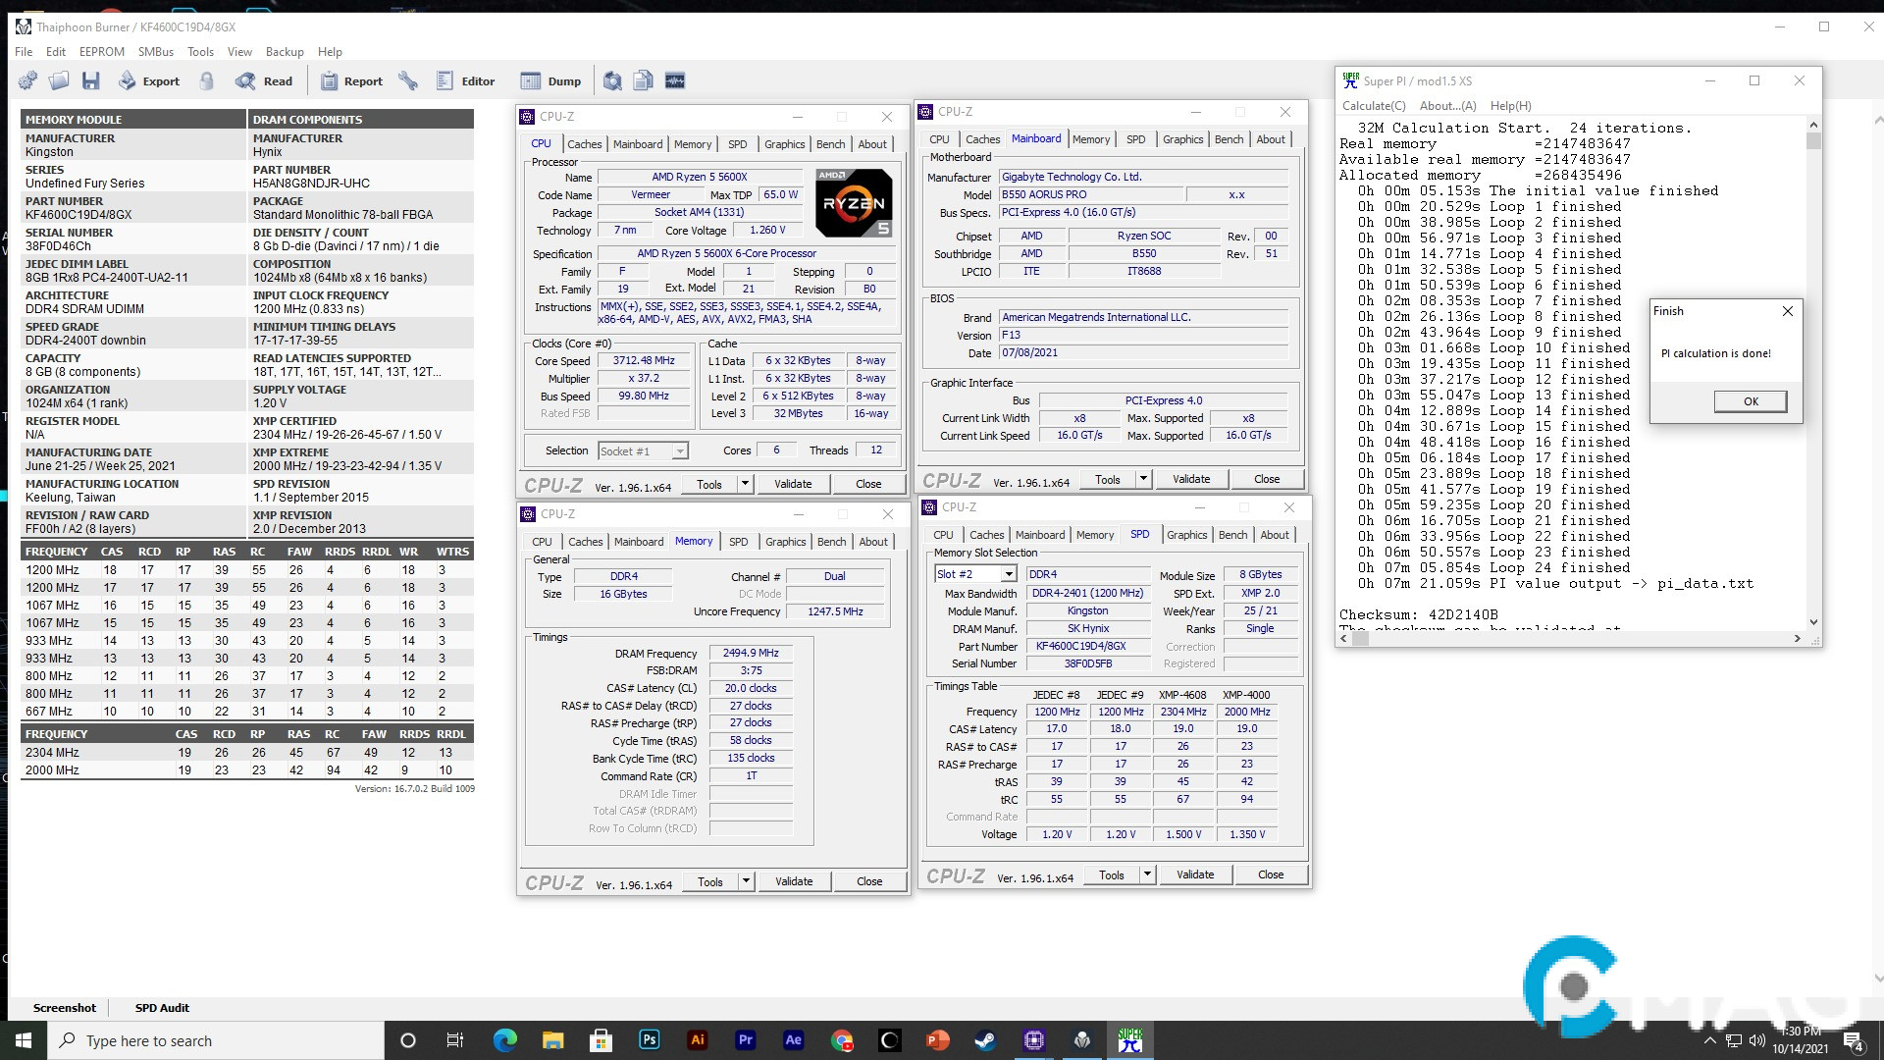The height and width of the screenshot is (1060, 1884).
Task: Expand Tools dropdown arrow in Memory CPU-Z window
Action: tap(746, 881)
